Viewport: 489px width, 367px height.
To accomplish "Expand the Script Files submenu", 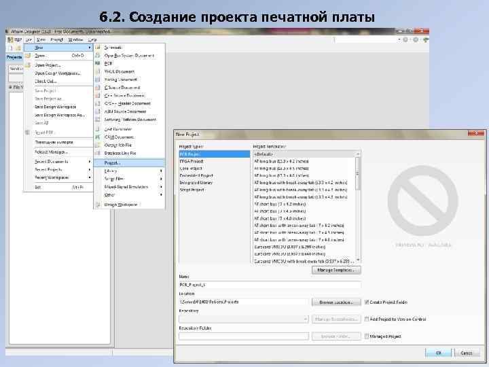I will [161, 179].
